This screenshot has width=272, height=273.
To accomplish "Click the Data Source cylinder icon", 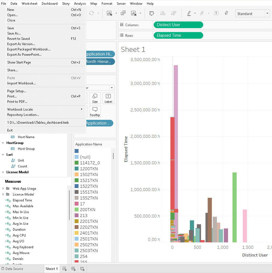I will pos(3,269).
